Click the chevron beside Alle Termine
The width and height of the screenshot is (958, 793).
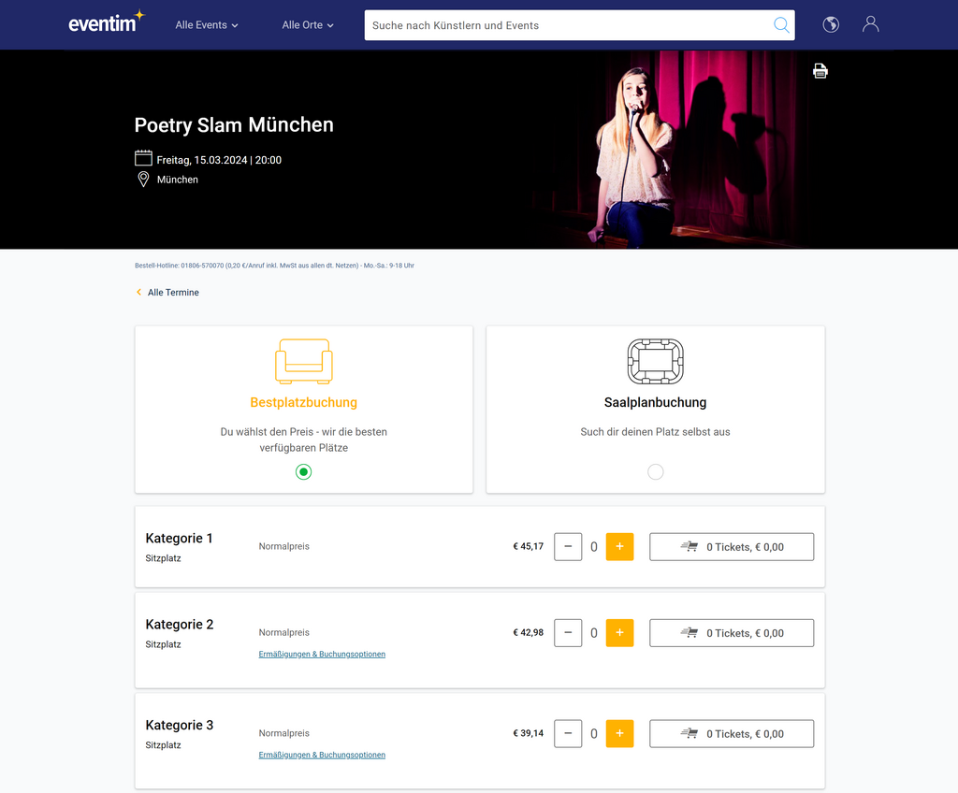(x=138, y=292)
